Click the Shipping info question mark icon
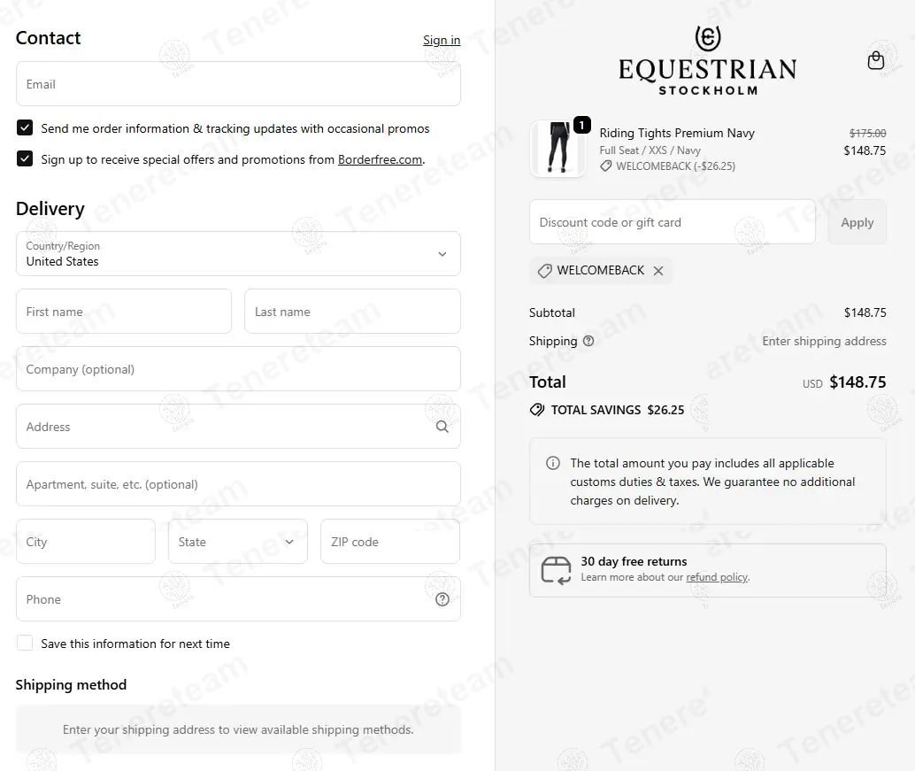This screenshot has width=915, height=771. coord(588,341)
